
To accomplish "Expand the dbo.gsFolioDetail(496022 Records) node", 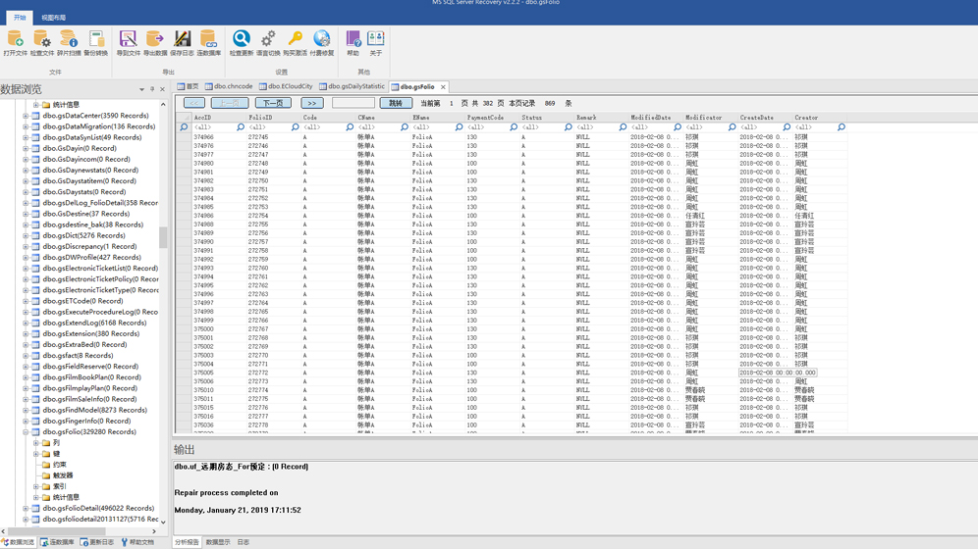I will (x=26, y=509).
